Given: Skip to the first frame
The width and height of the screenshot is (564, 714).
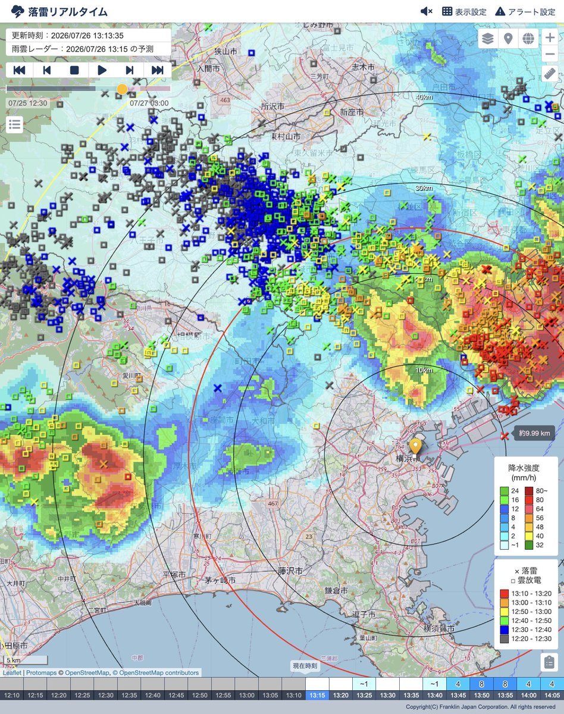Looking at the screenshot, I should 19,70.
